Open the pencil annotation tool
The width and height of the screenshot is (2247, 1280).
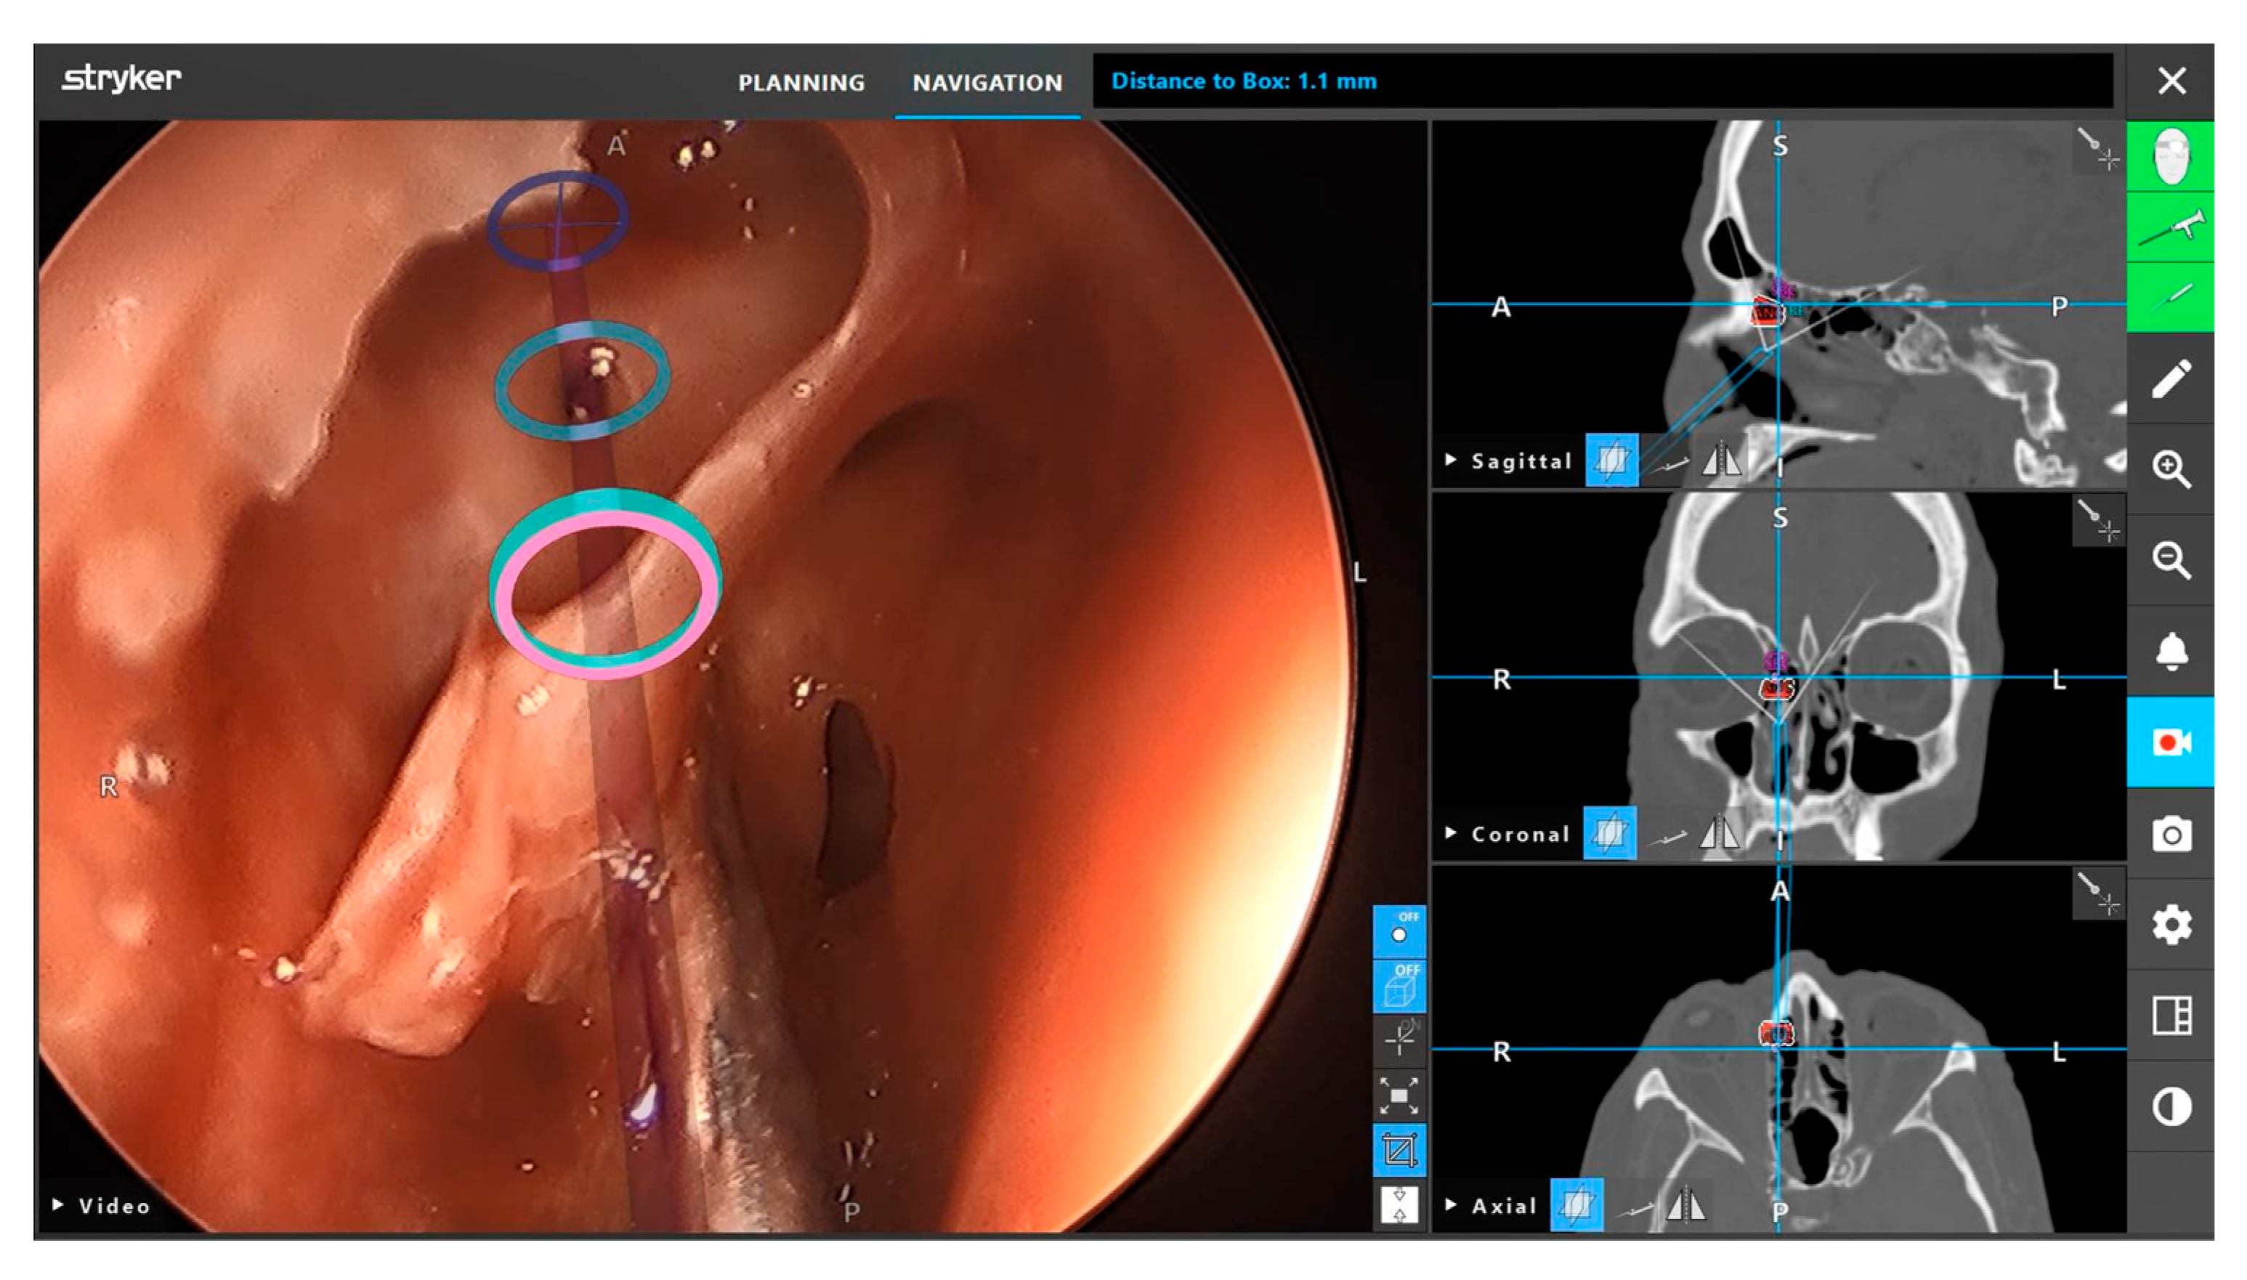pos(2170,379)
